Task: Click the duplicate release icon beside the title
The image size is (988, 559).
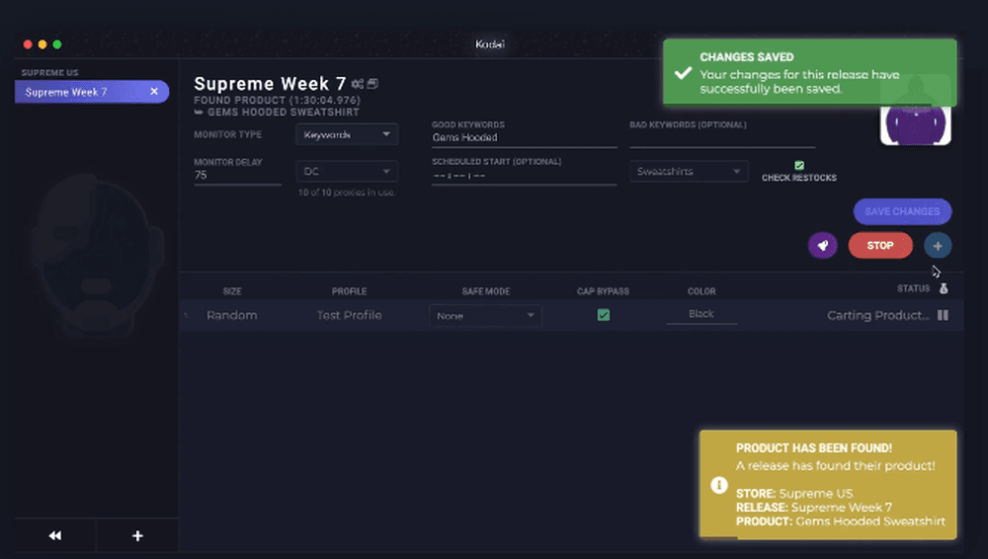Action: click(372, 84)
